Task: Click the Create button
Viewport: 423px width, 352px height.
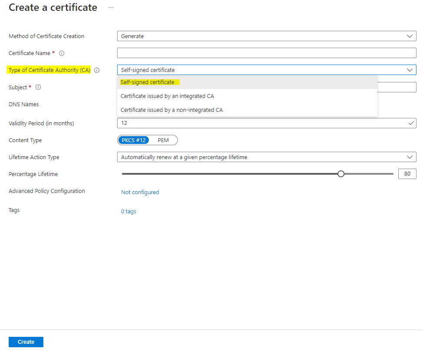Action: pyautogui.click(x=26, y=342)
